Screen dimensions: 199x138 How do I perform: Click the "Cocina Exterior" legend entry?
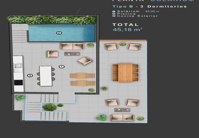point(137,16)
